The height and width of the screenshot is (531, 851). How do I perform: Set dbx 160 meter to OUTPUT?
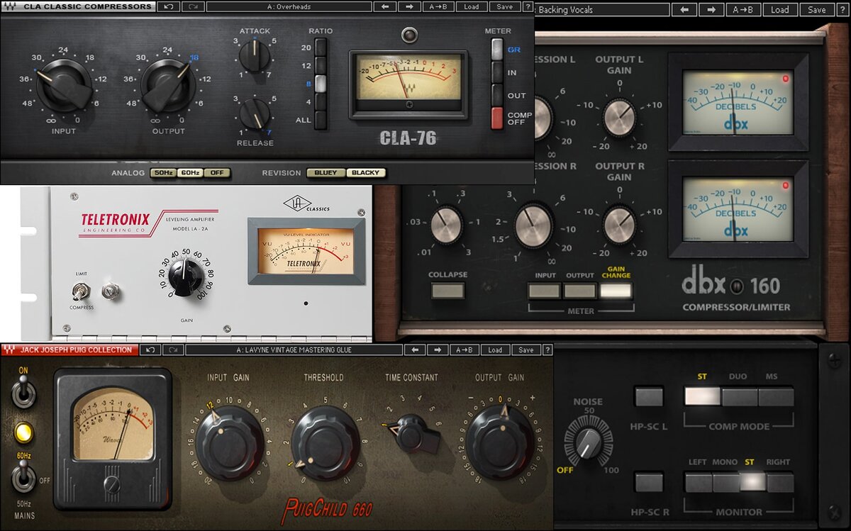coord(579,291)
